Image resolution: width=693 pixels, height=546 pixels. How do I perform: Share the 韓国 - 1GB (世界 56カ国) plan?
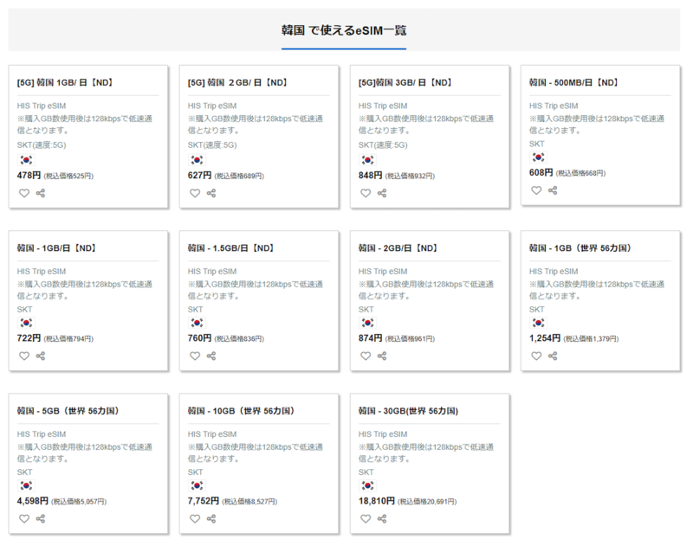(x=553, y=356)
